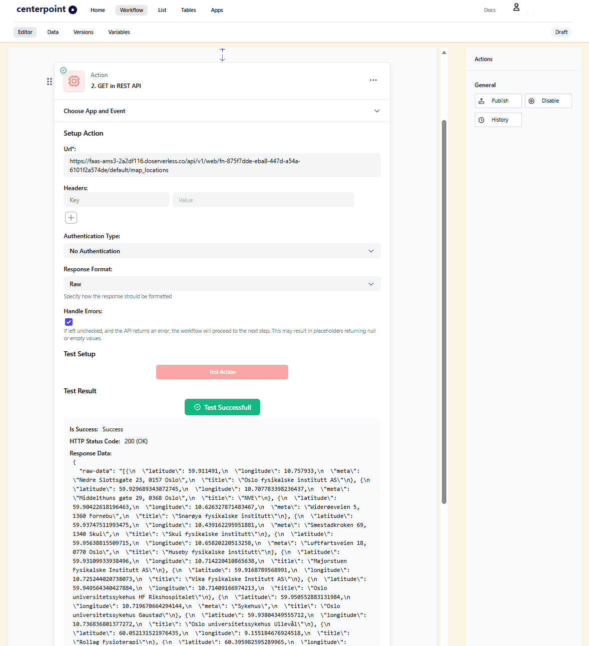Click the '200 (OK)' status code text
The image size is (589, 646).
tap(136, 441)
